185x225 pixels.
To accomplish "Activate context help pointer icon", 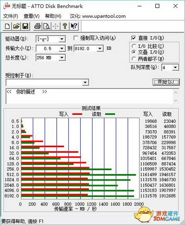I will [74, 26].
